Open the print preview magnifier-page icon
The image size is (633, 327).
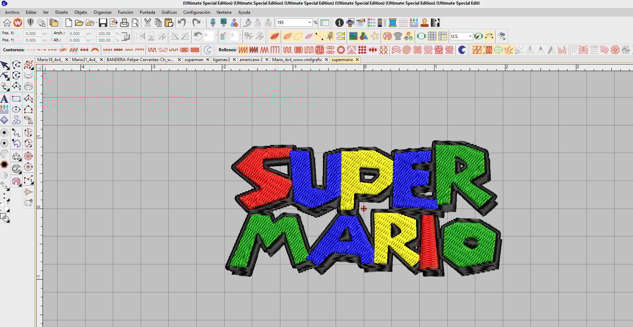point(135,23)
